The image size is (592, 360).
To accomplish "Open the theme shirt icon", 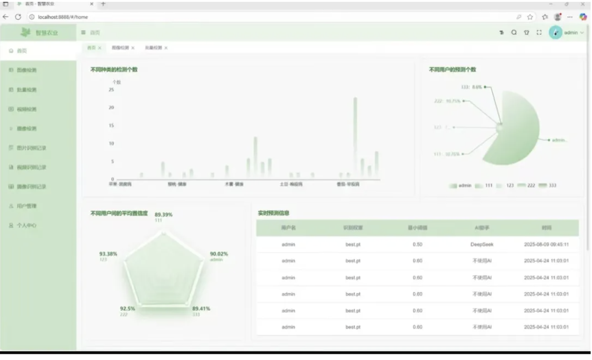I will point(526,33).
